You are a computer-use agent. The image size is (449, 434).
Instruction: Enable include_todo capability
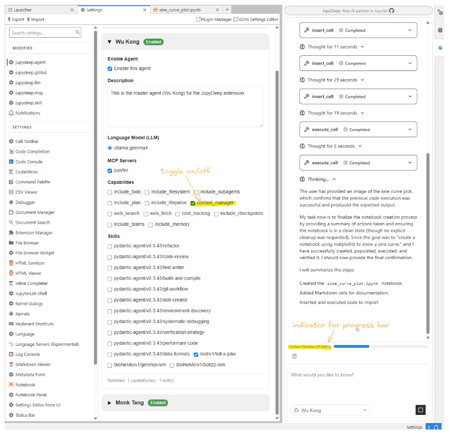110,192
